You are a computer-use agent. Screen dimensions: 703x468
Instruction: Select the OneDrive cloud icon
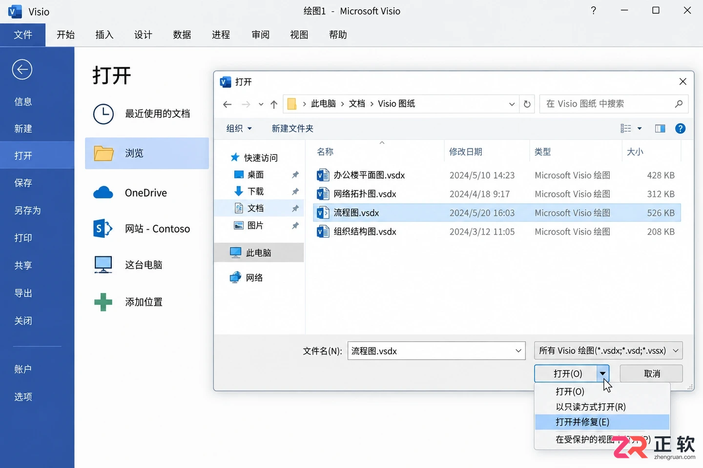103,193
